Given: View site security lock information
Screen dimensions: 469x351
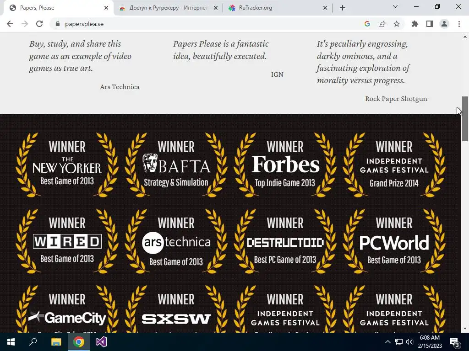Looking at the screenshot, I should [x=58, y=24].
